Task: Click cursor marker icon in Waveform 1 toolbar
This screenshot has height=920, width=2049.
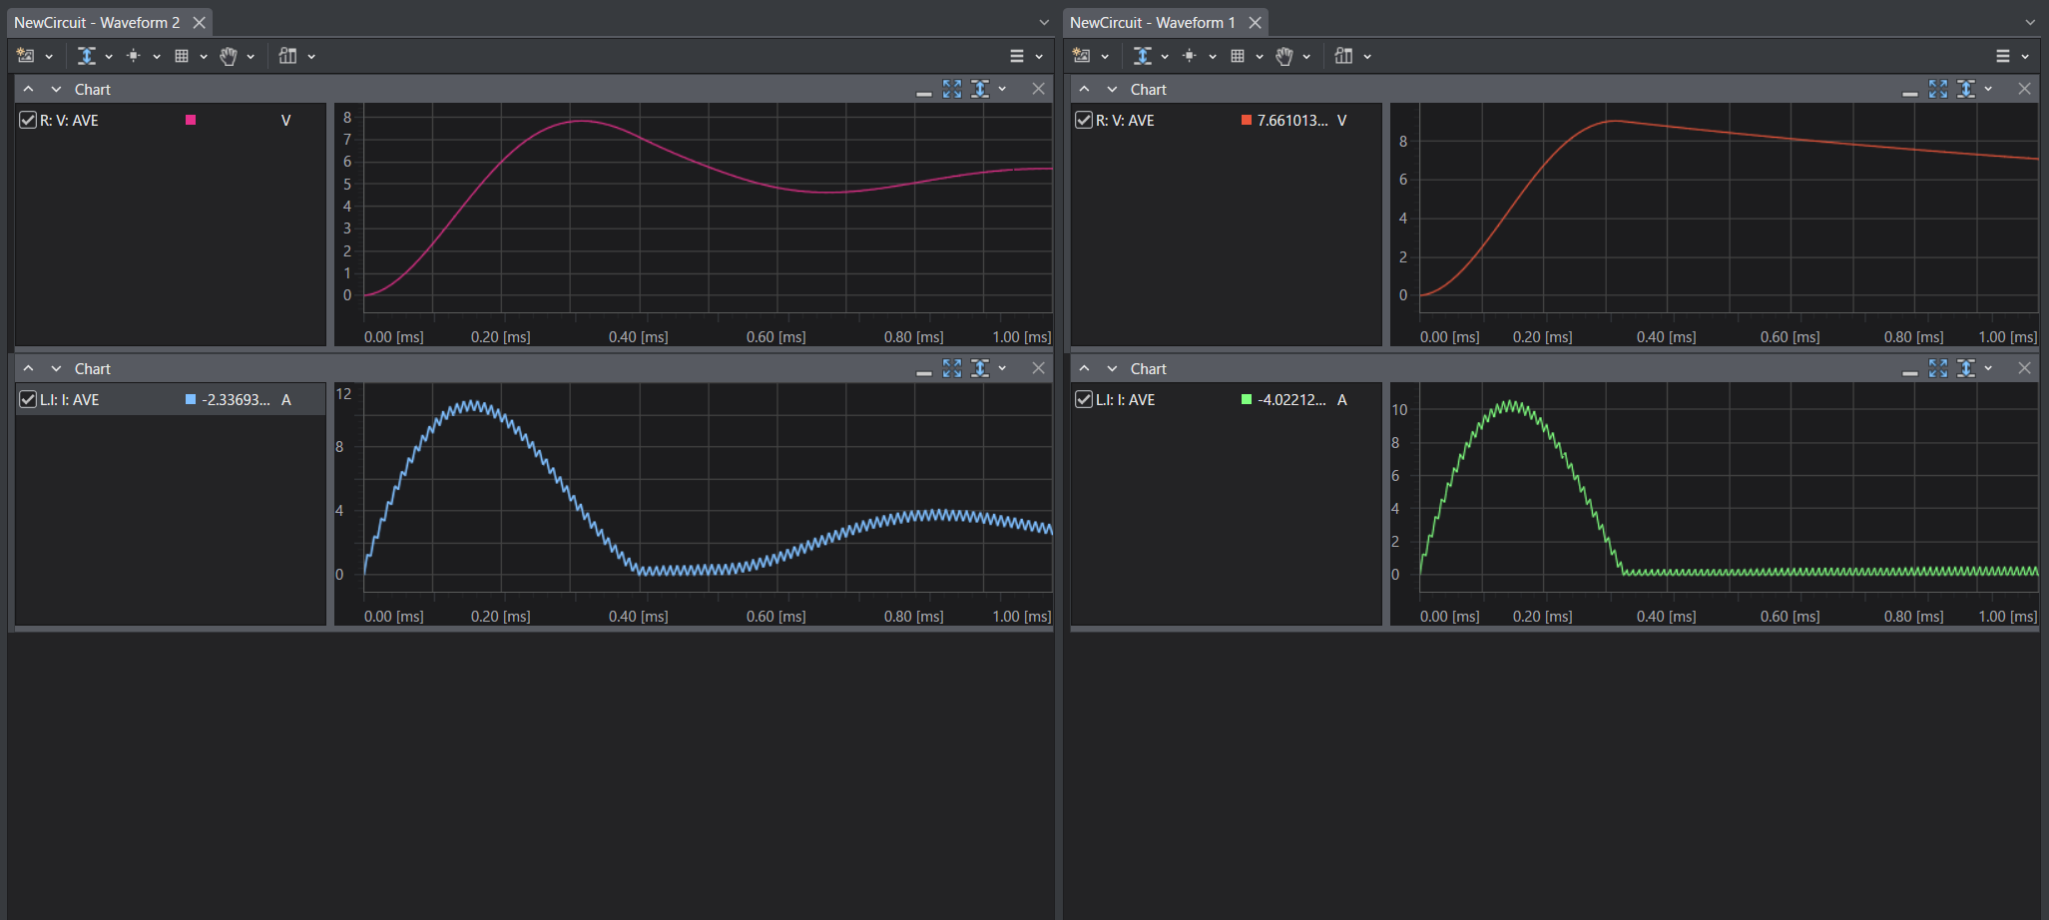Action: click(1190, 56)
